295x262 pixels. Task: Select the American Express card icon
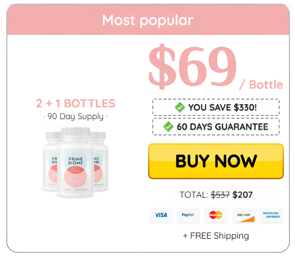[271, 215]
